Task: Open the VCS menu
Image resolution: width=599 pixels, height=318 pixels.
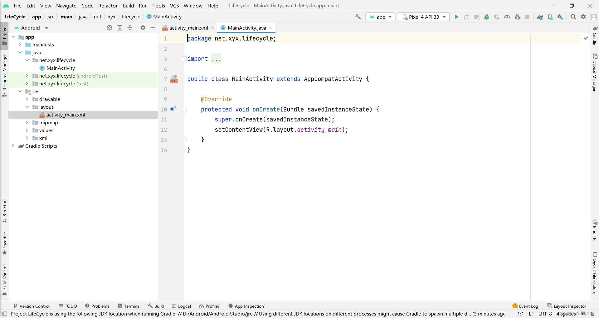Action: (174, 6)
